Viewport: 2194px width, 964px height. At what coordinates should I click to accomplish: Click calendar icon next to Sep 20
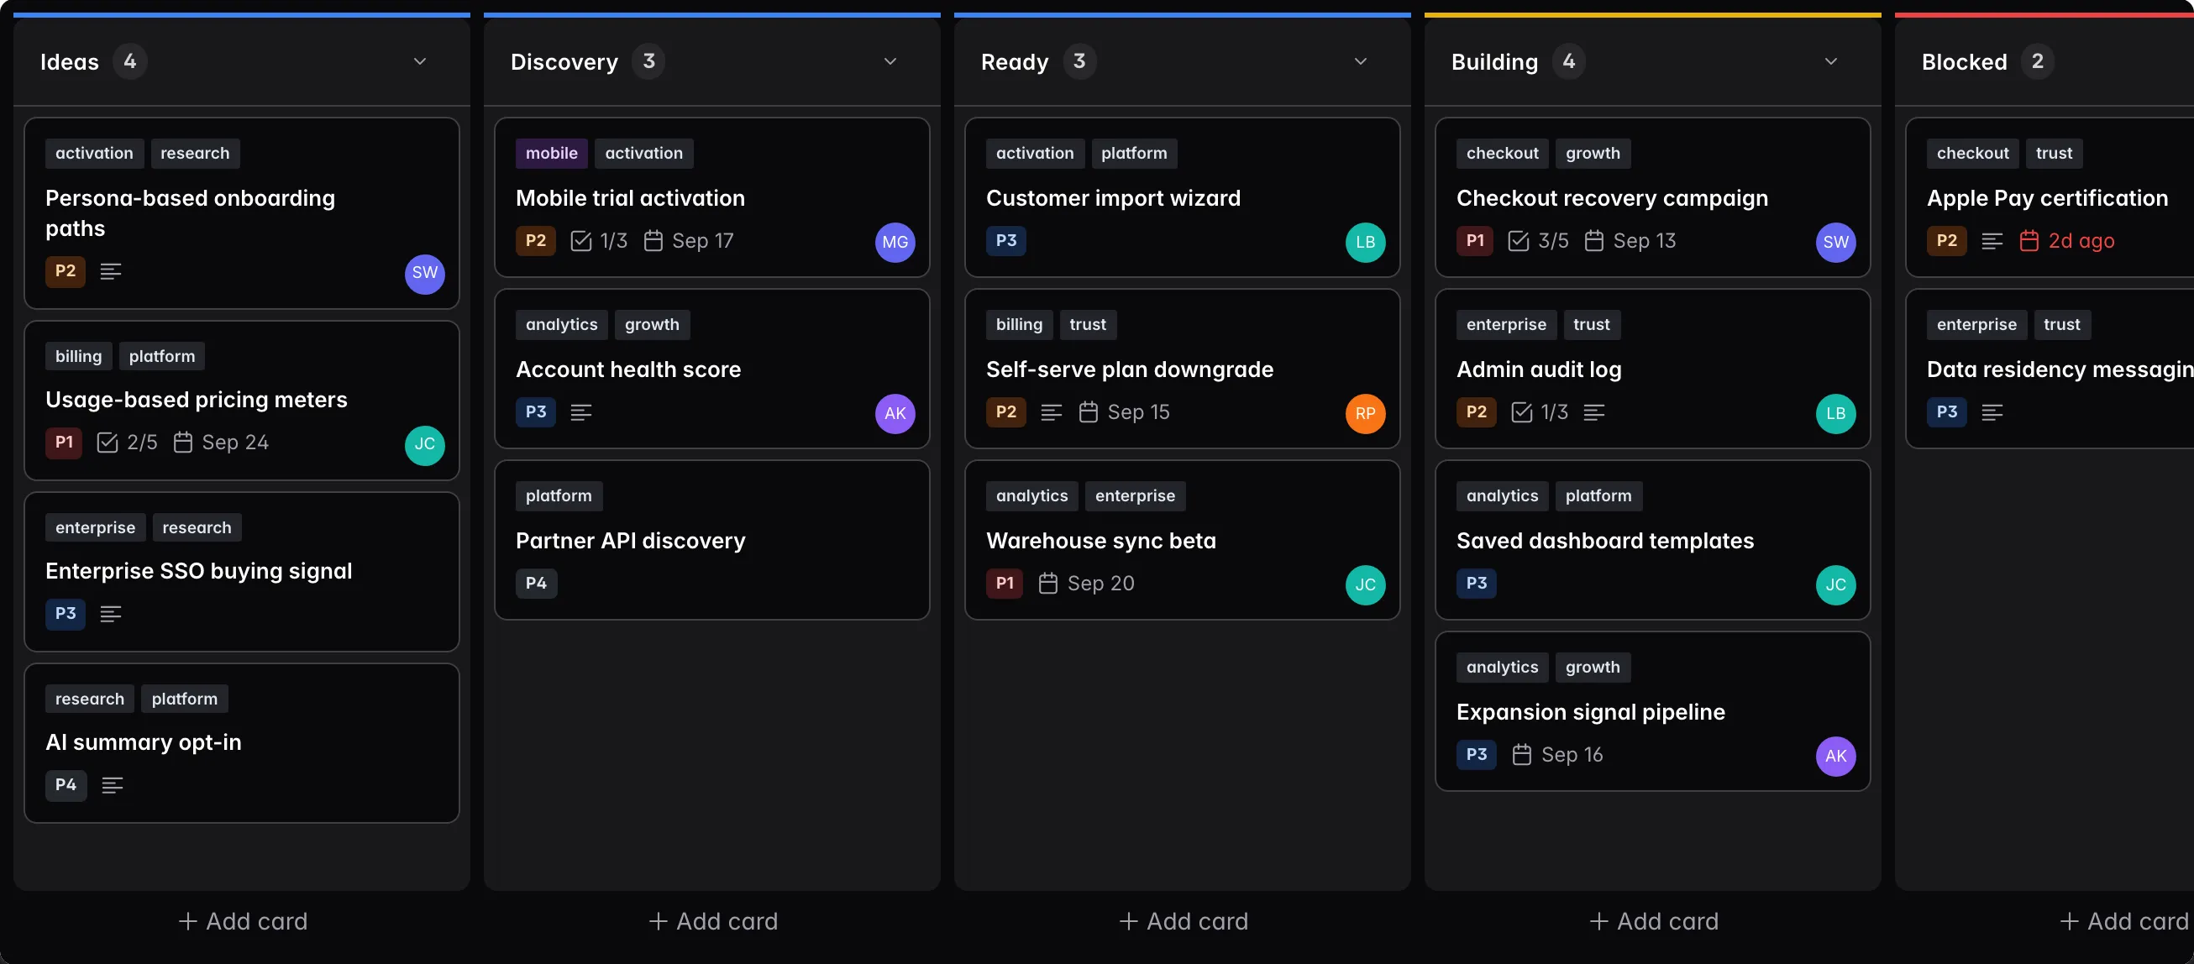[1047, 584]
